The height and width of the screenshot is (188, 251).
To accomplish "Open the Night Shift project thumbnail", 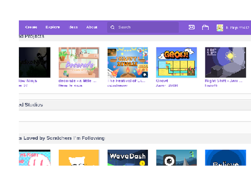I will point(225,62).
